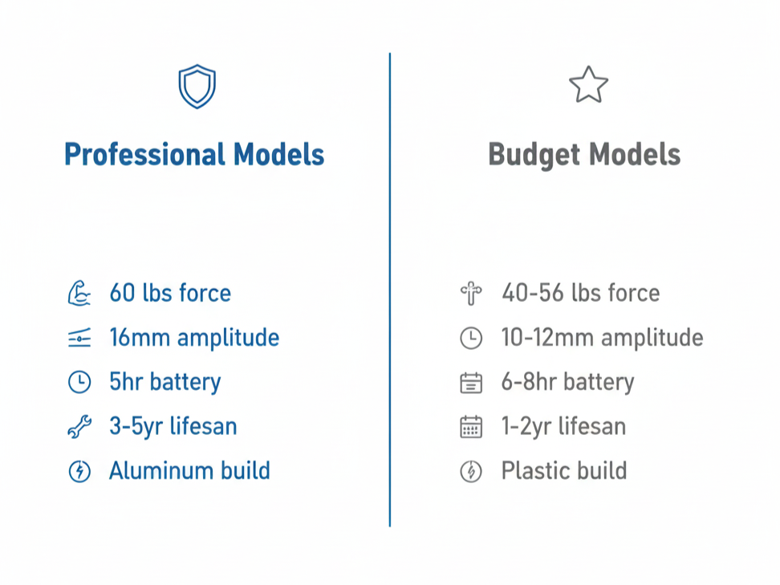The width and height of the screenshot is (780, 585).
Task: Click the 60 lbs force text
Action: (170, 293)
